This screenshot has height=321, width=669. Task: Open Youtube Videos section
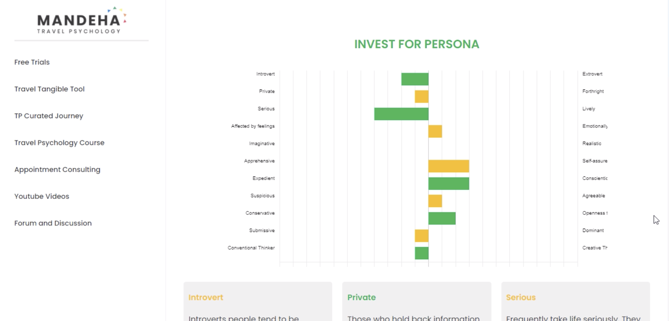point(42,196)
